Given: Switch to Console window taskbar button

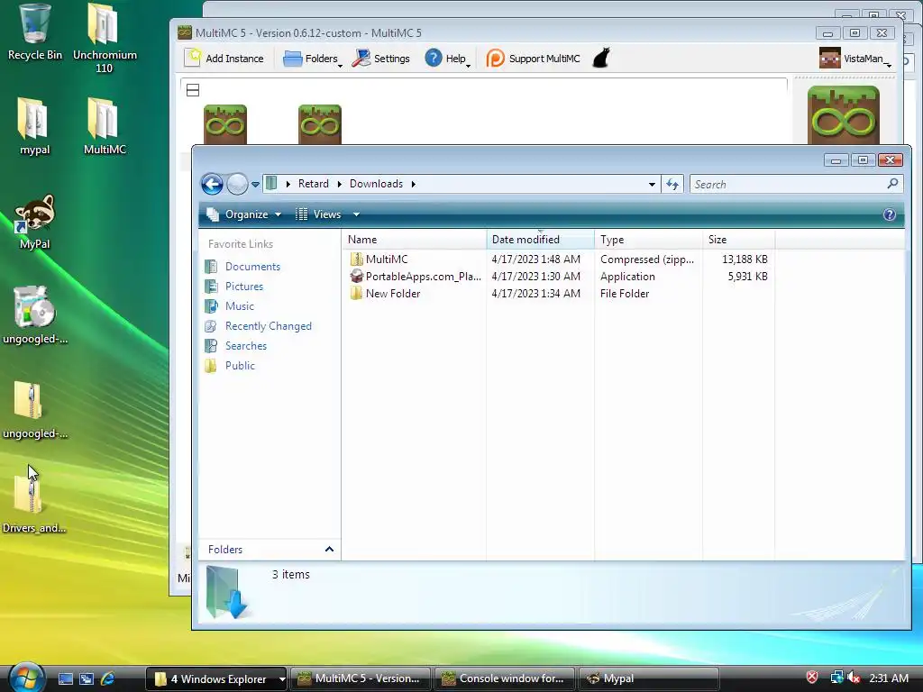Looking at the screenshot, I should (x=505, y=678).
